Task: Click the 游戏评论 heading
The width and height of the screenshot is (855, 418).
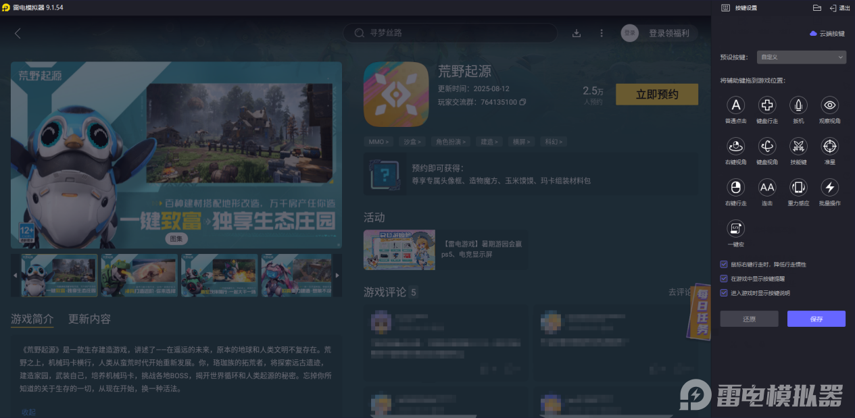Action: (385, 292)
